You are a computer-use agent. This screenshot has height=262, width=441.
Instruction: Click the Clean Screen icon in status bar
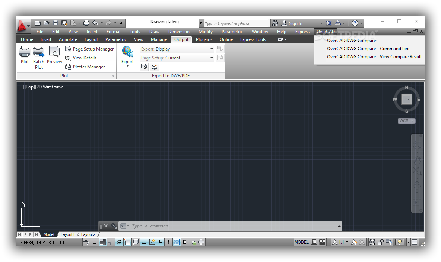(x=415, y=242)
